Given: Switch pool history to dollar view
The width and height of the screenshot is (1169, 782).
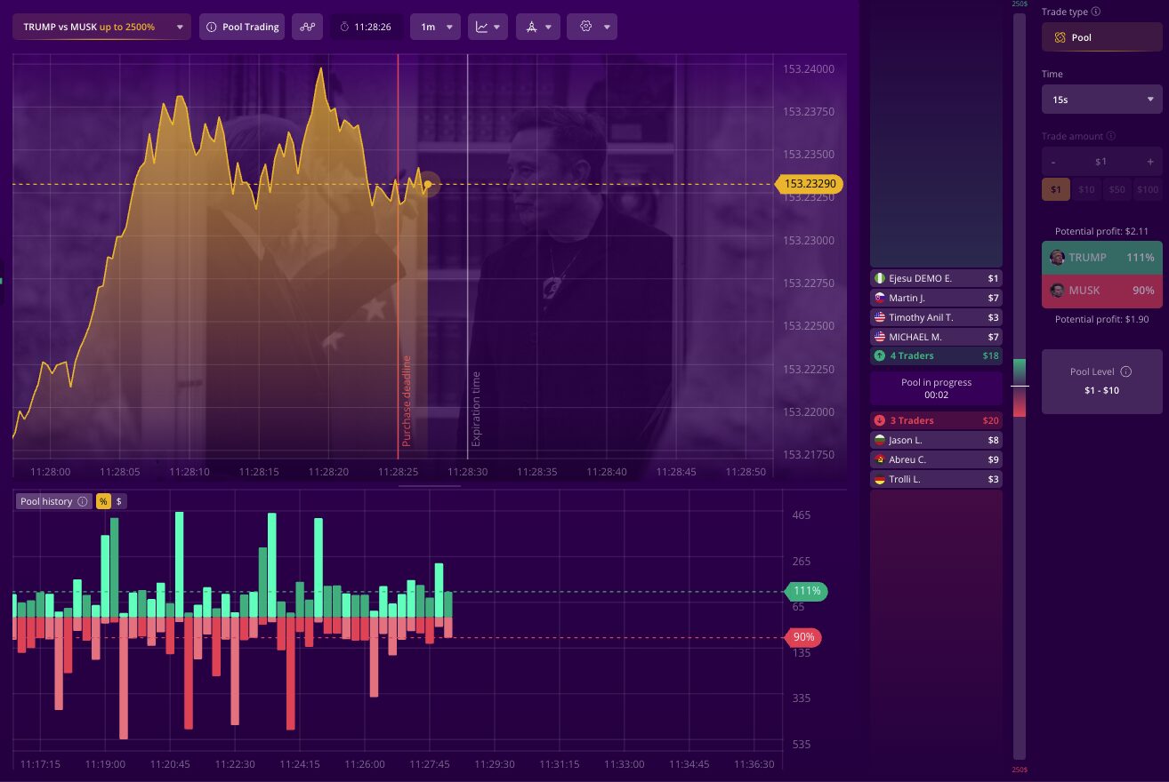Looking at the screenshot, I should click(x=119, y=501).
